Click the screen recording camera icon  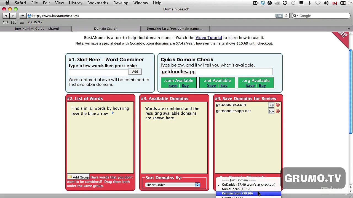[x=256, y=3]
